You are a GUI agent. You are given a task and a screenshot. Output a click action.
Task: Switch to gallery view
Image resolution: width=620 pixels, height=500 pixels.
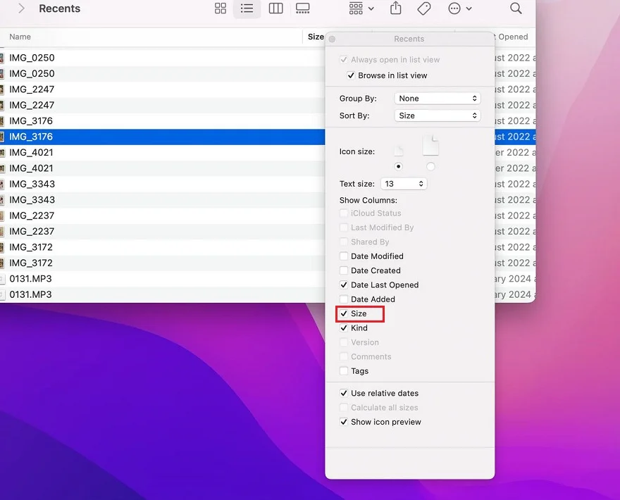click(x=303, y=8)
